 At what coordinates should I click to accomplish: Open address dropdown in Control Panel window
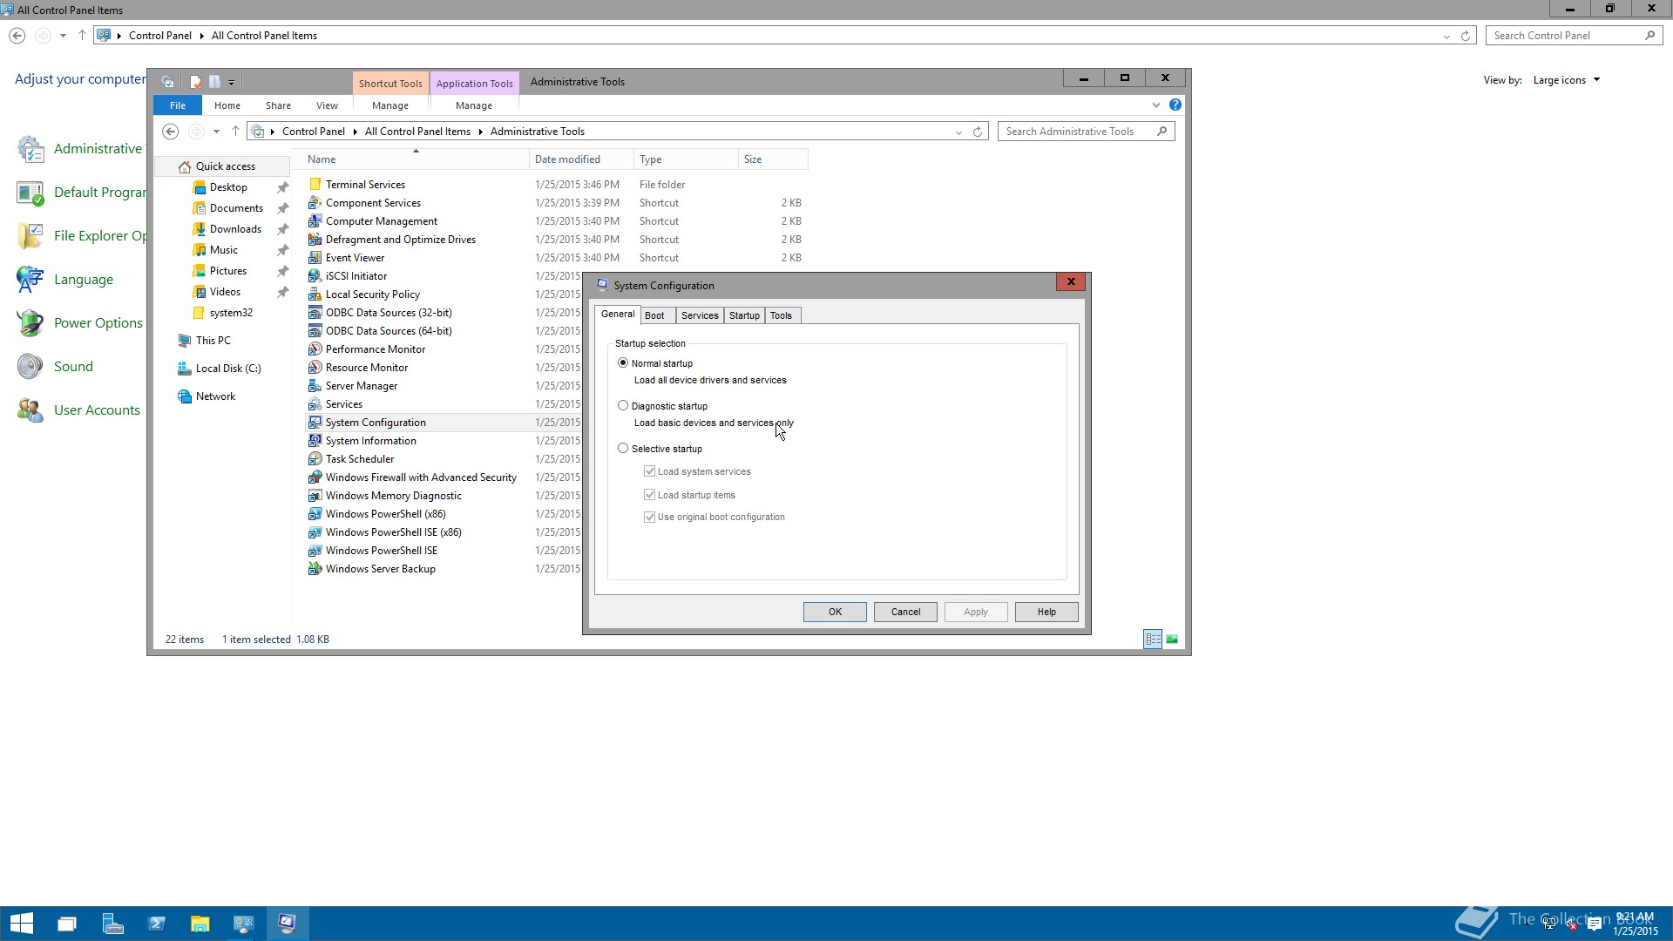click(x=1446, y=37)
